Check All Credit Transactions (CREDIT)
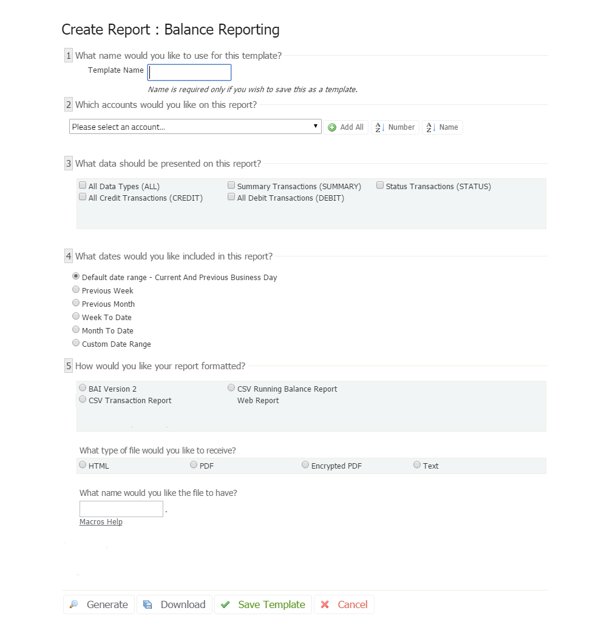Image resolution: width=607 pixels, height=619 pixels. coord(83,197)
